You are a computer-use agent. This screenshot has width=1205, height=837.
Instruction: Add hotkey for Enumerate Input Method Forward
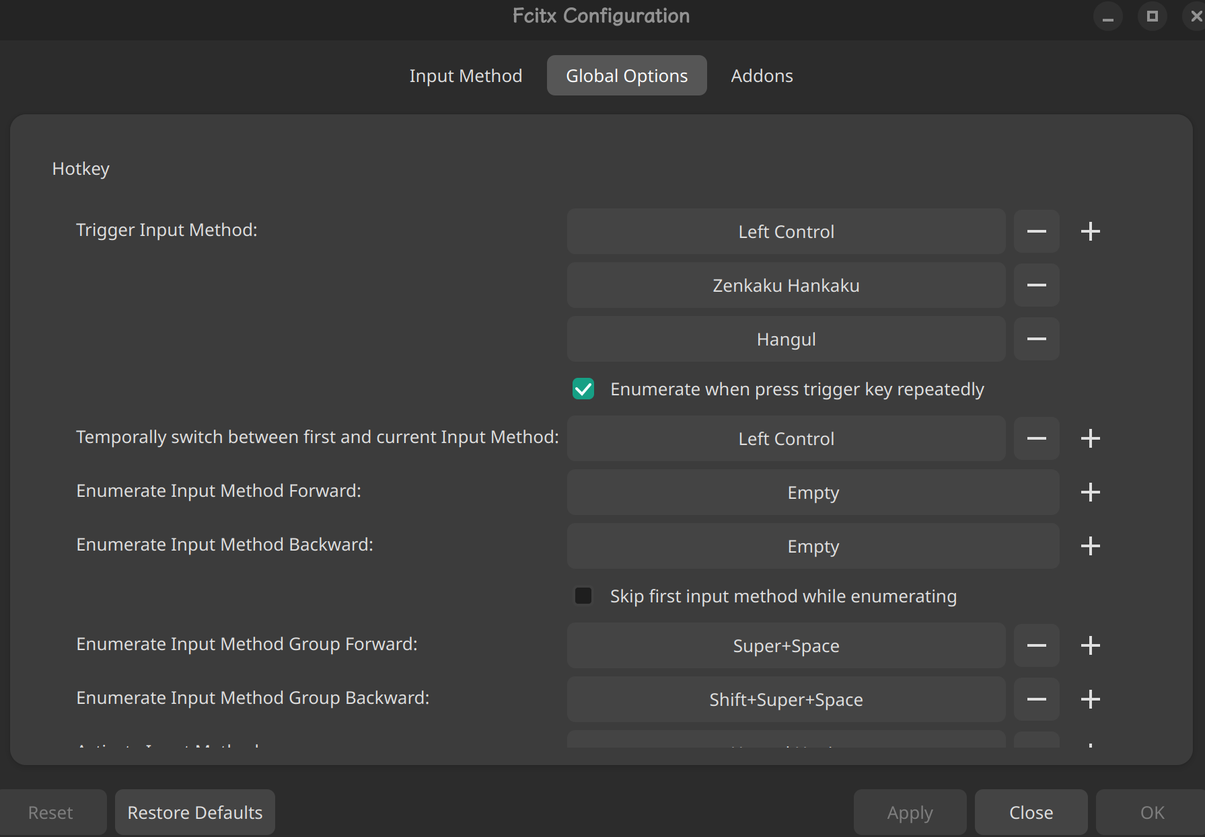click(1091, 492)
